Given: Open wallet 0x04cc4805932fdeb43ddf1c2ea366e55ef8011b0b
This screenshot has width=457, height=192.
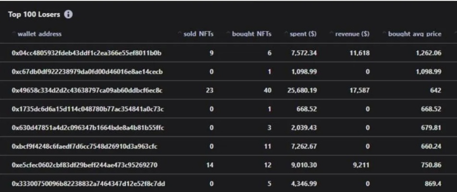Looking at the screenshot, I should [x=86, y=53].
